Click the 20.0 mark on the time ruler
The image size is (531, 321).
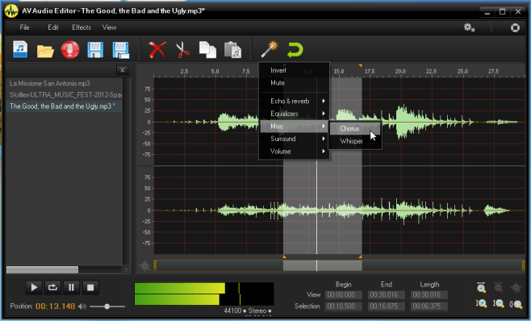pyautogui.click(x=400, y=72)
